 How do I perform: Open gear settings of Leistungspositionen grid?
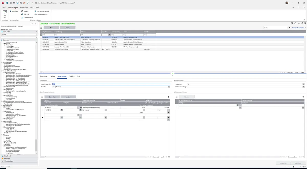pyautogui.click(x=303, y=97)
